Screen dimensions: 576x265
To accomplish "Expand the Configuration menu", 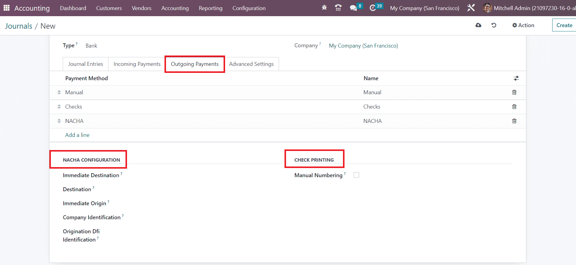I will point(249,8).
